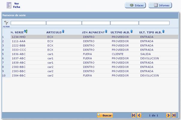Sort by ARTICULO column arrows
Viewport: 181px width, 120px height.
pos(63,32)
